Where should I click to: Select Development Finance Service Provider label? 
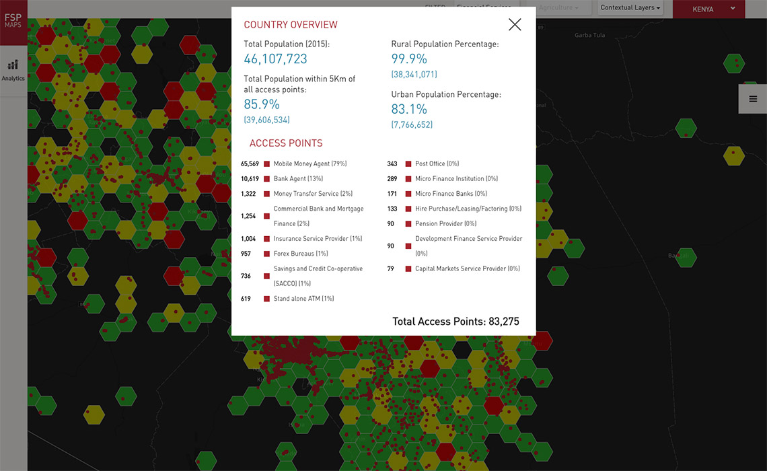(x=469, y=246)
